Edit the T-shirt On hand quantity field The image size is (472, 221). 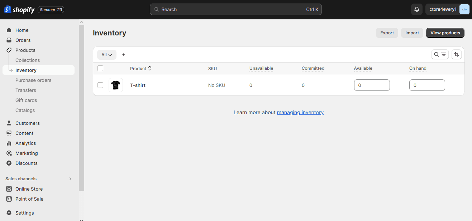(427, 85)
